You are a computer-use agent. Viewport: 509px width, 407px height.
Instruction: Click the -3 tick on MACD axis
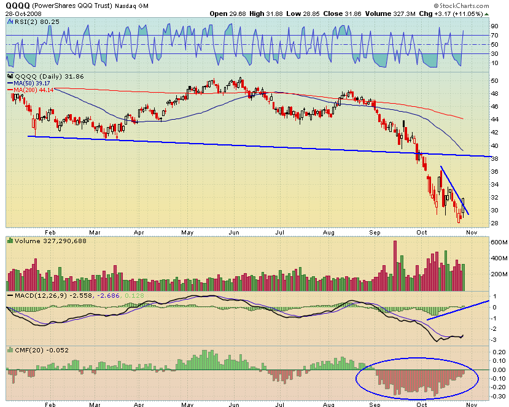point(494,340)
